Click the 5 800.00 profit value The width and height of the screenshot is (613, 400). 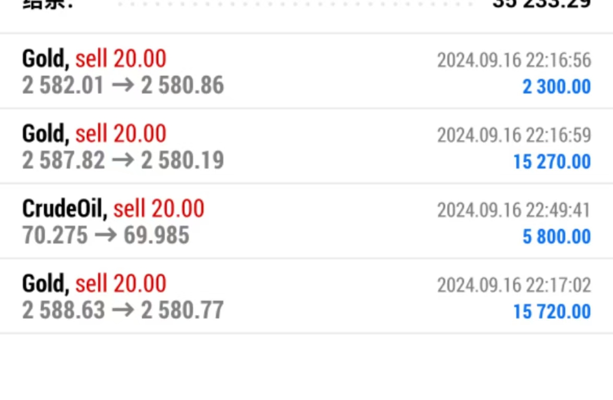(557, 237)
